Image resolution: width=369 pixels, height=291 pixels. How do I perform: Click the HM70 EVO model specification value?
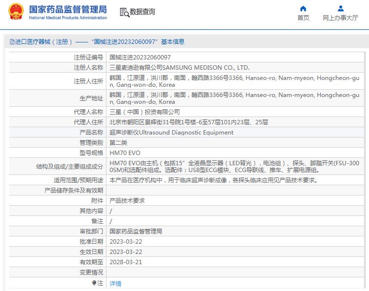[124, 153]
